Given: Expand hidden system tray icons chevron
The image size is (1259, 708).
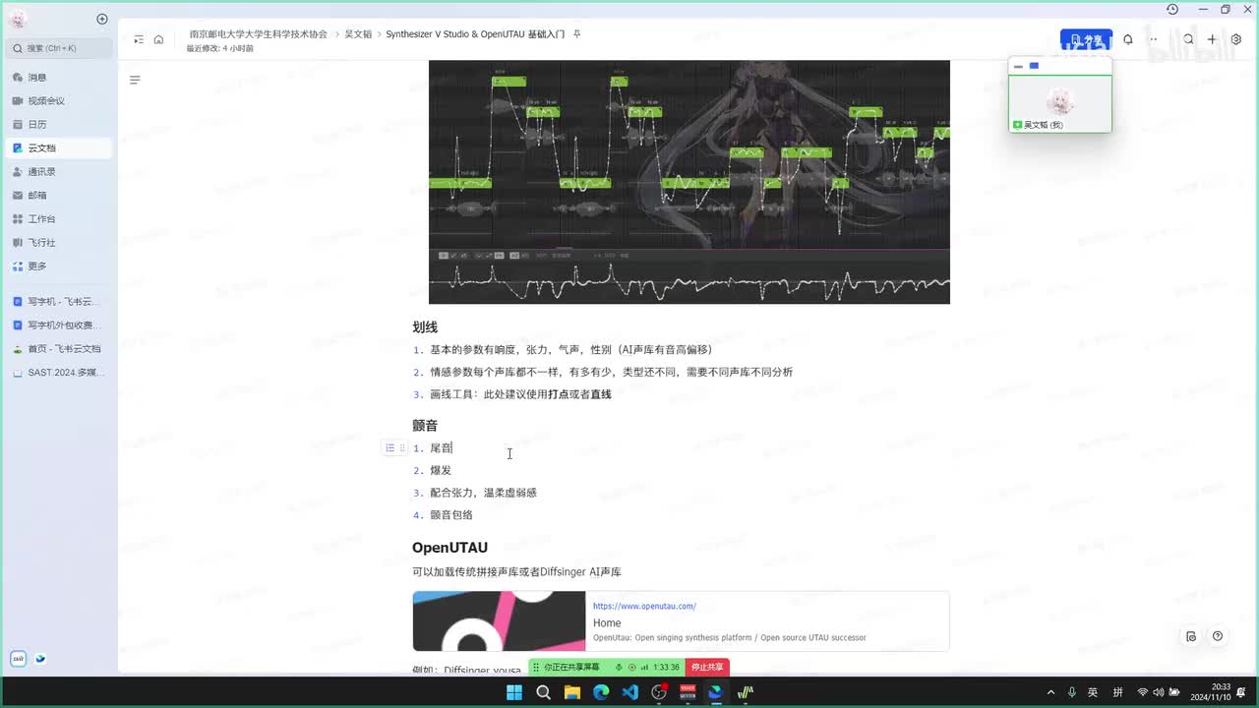Looking at the screenshot, I should tap(1050, 692).
